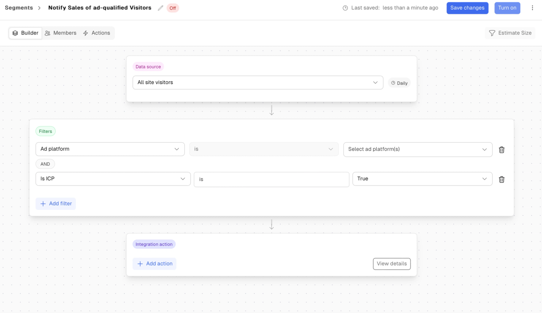Click Save changes button
Viewport: 542px width, 313px height.
[467, 8]
